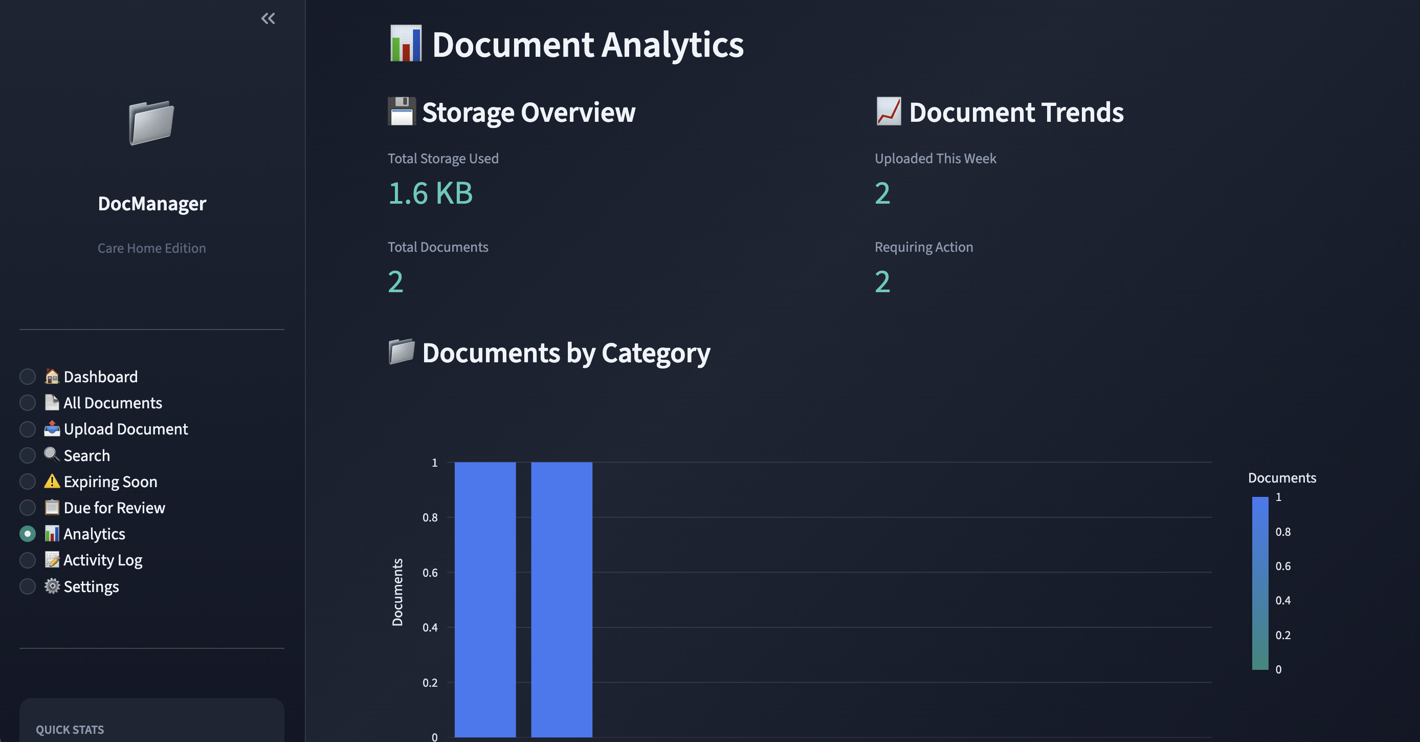This screenshot has height=742, width=1420.
Task: Select the Search radio button
Action: [x=28, y=455]
